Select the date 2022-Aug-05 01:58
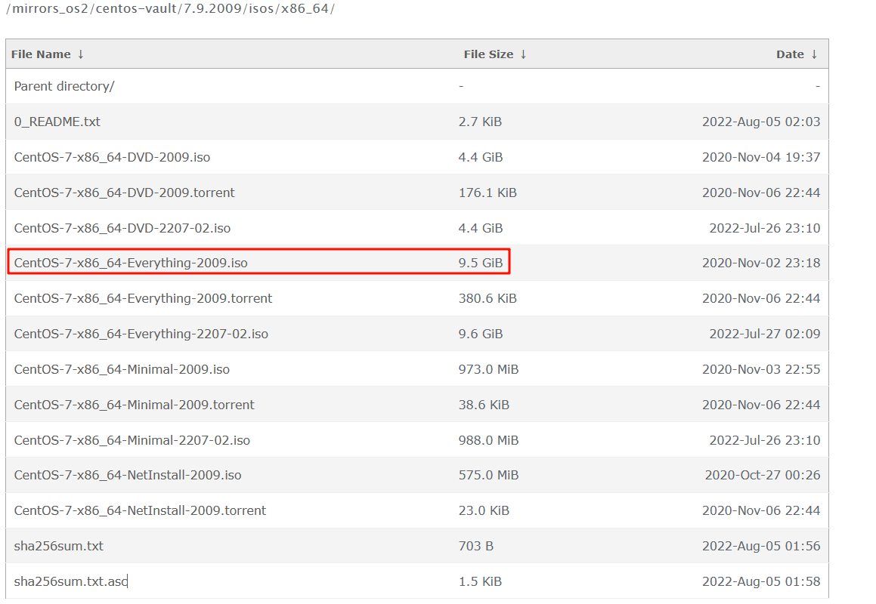This screenshot has width=876, height=604. point(761,581)
